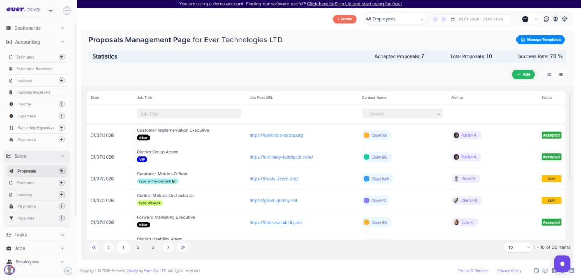The width and height of the screenshot is (581, 278).
Task: Open the chat messages icon
Action: coord(547,19)
